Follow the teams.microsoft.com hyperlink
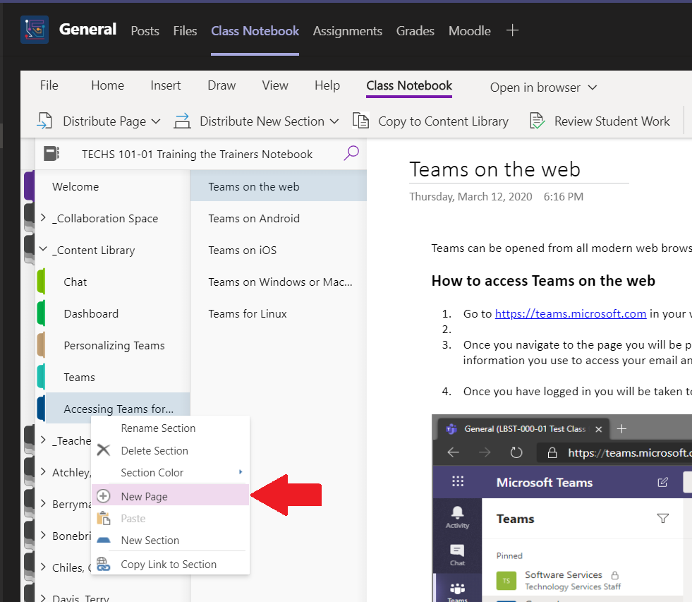The width and height of the screenshot is (692, 602). click(x=570, y=313)
